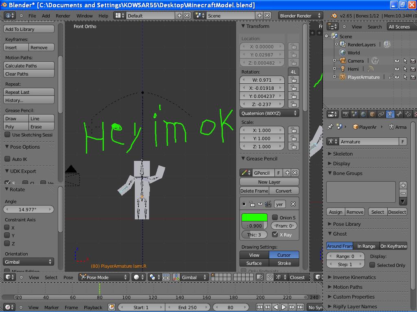Open the Quaternion (WXYZ) rotation mode dropdown
This screenshot has height=312, width=417.
coord(269,113)
